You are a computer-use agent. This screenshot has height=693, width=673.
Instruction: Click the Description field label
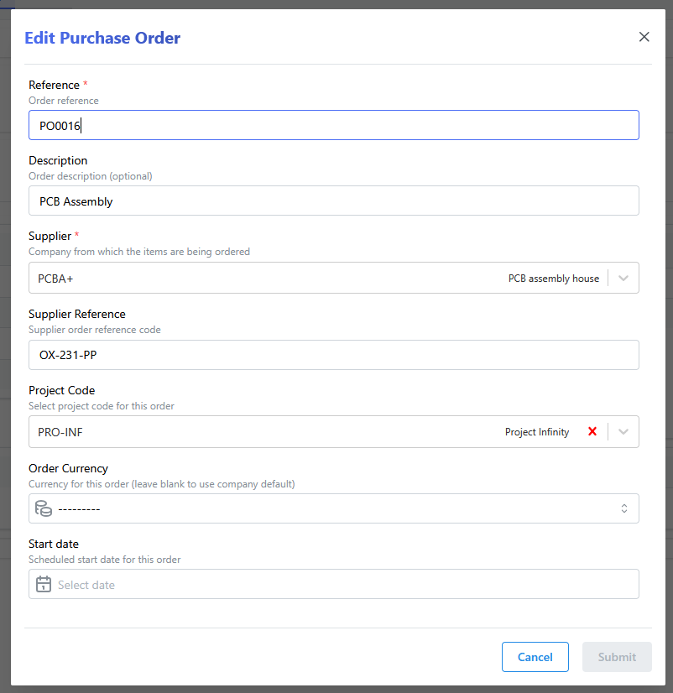(x=58, y=161)
